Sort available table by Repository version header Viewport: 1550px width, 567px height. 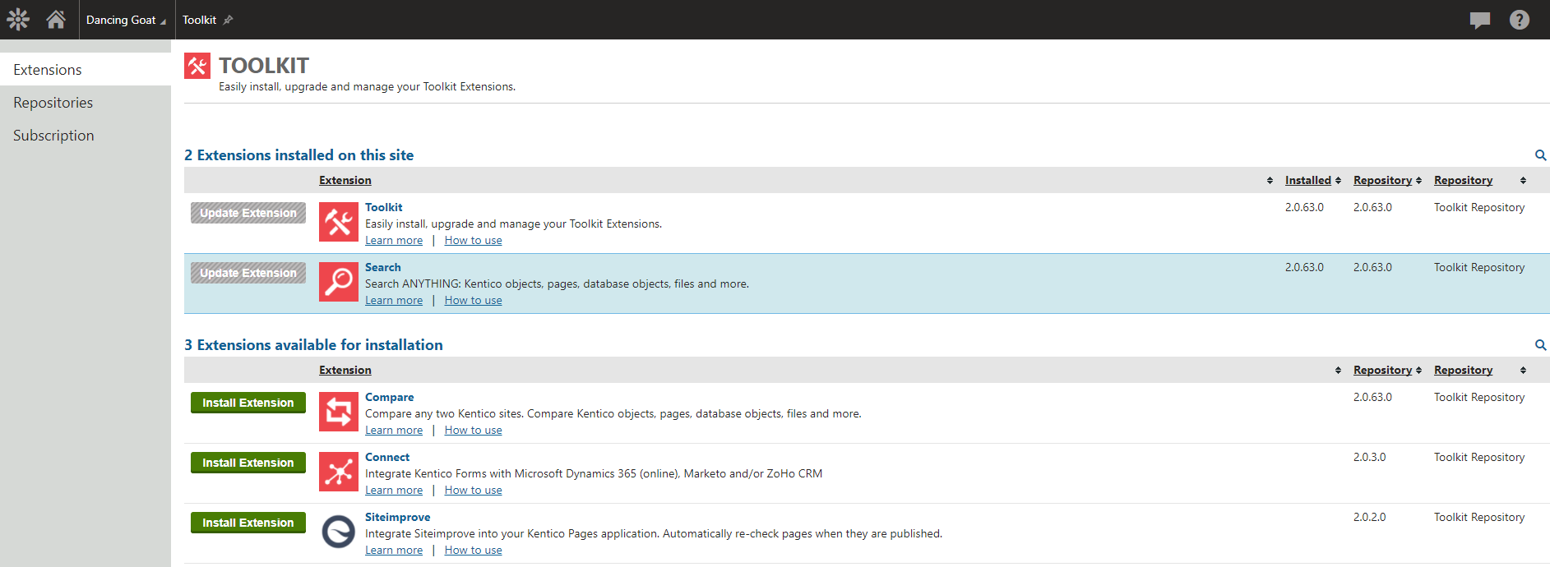pyautogui.click(x=1382, y=370)
